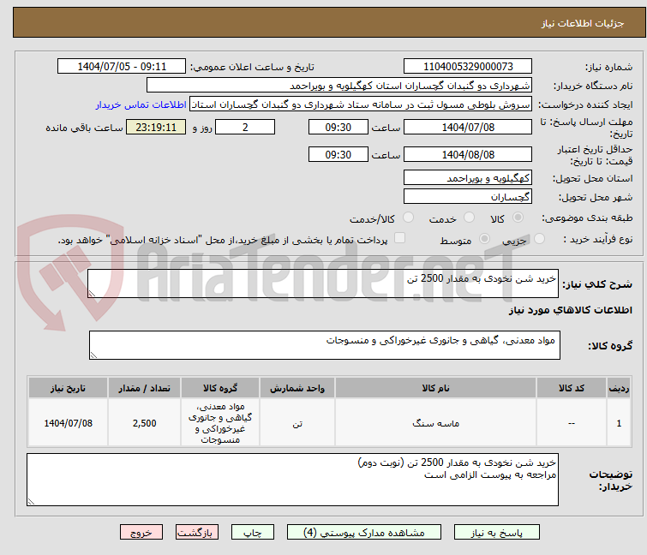
Task: Click the تن unit cell
Action: [x=297, y=423]
